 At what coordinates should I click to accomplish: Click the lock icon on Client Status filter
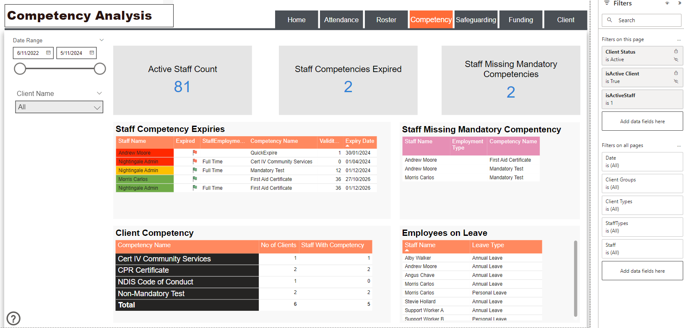point(676,52)
